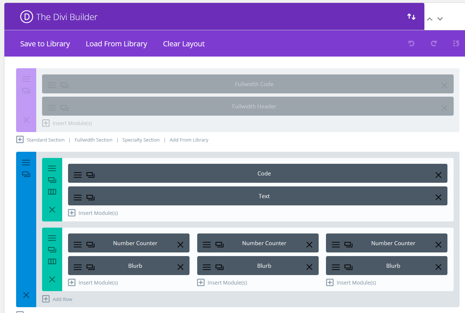The height and width of the screenshot is (313, 465).
Task: Remove the Fullwidth Header module
Action: pyautogui.click(x=444, y=108)
